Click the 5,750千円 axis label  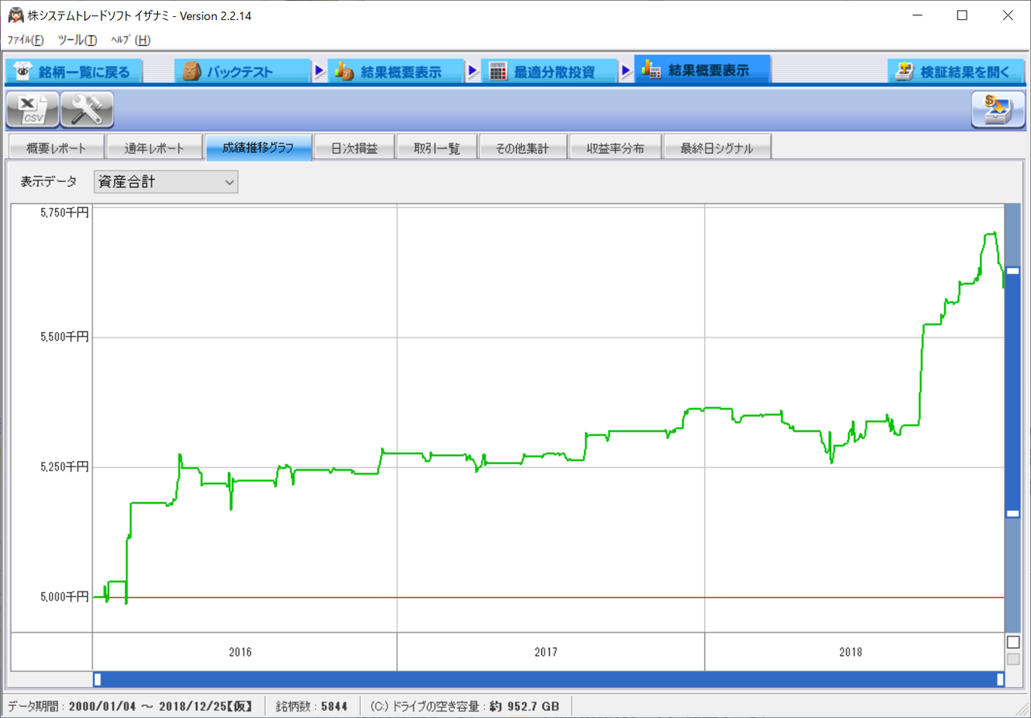(x=64, y=213)
